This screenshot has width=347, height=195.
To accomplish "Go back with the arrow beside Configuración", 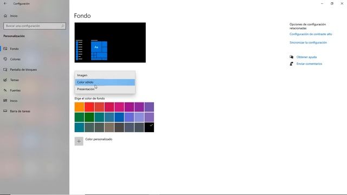I will click(5, 4).
